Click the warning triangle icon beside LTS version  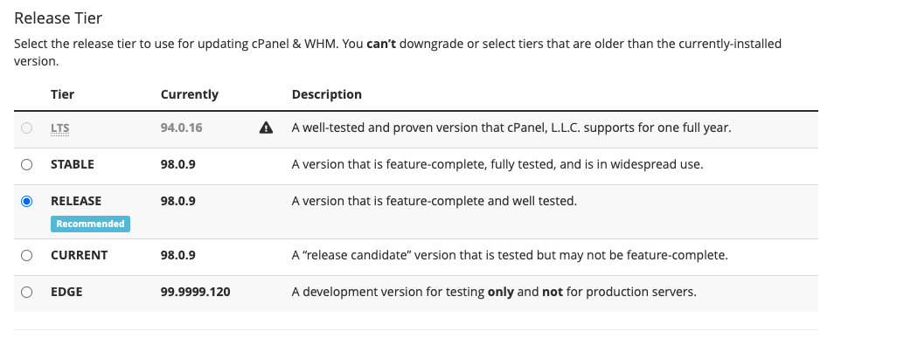click(266, 128)
